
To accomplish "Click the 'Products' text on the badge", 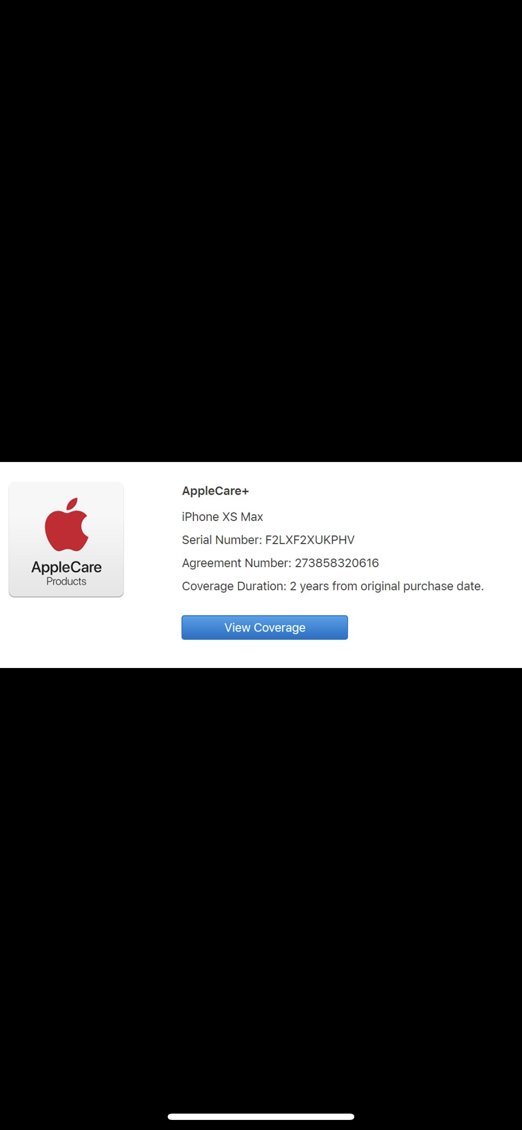I will (x=66, y=581).
